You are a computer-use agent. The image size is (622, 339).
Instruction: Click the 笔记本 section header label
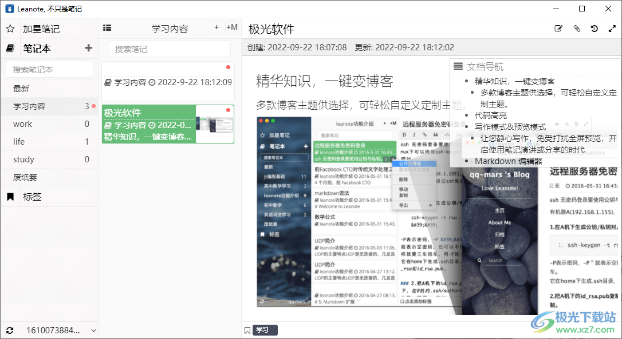pos(37,49)
